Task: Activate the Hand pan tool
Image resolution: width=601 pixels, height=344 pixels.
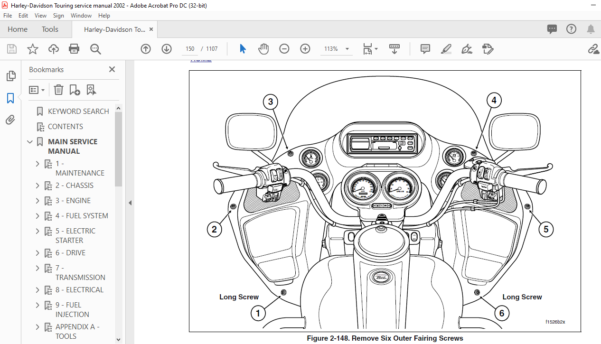Action: point(263,49)
